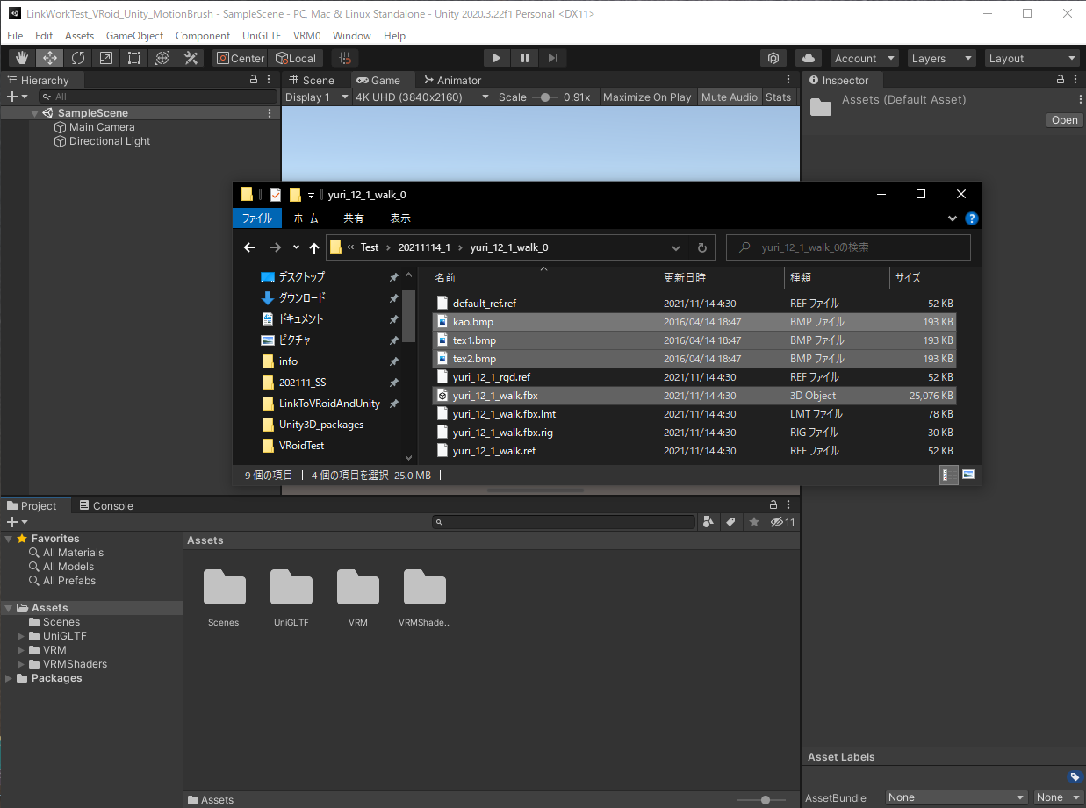Toggle pivot mode Center button
Image resolution: width=1086 pixels, height=808 pixels.
tap(241, 58)
